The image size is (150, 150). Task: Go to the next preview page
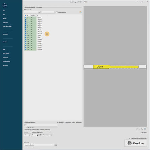(142, 129)
